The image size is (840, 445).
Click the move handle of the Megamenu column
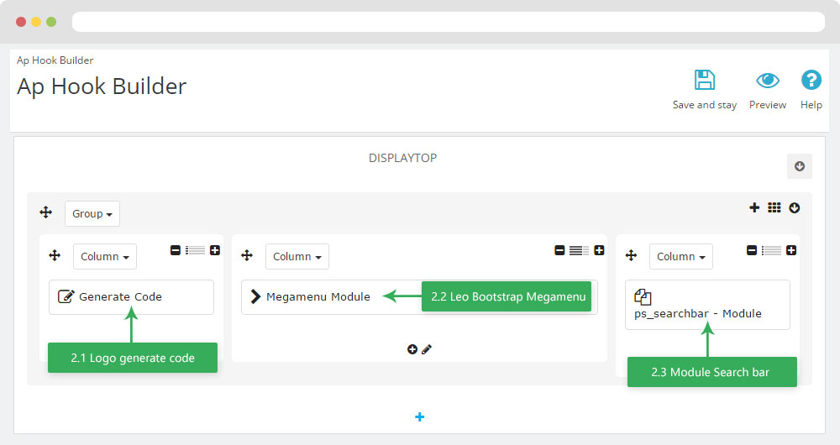coord(247,255)
